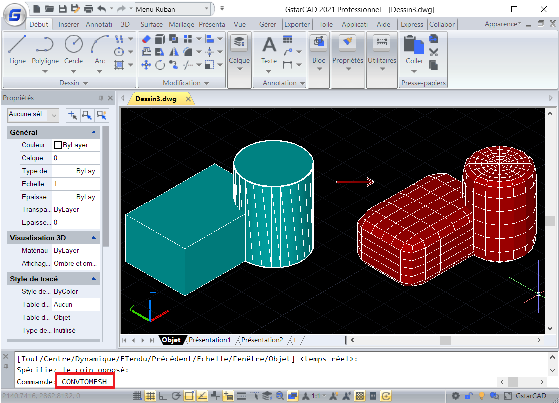Click the Copy icon in Presse-papiers

tap(434, 65)
